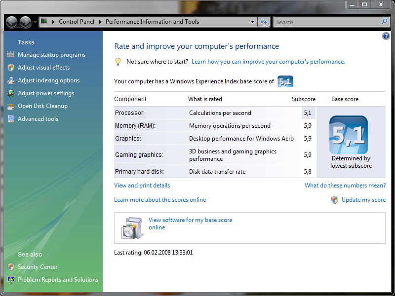Close the Performance Information window
This screenshot has height=296, width=395.
pyautogui.click(x=381, y=4)
